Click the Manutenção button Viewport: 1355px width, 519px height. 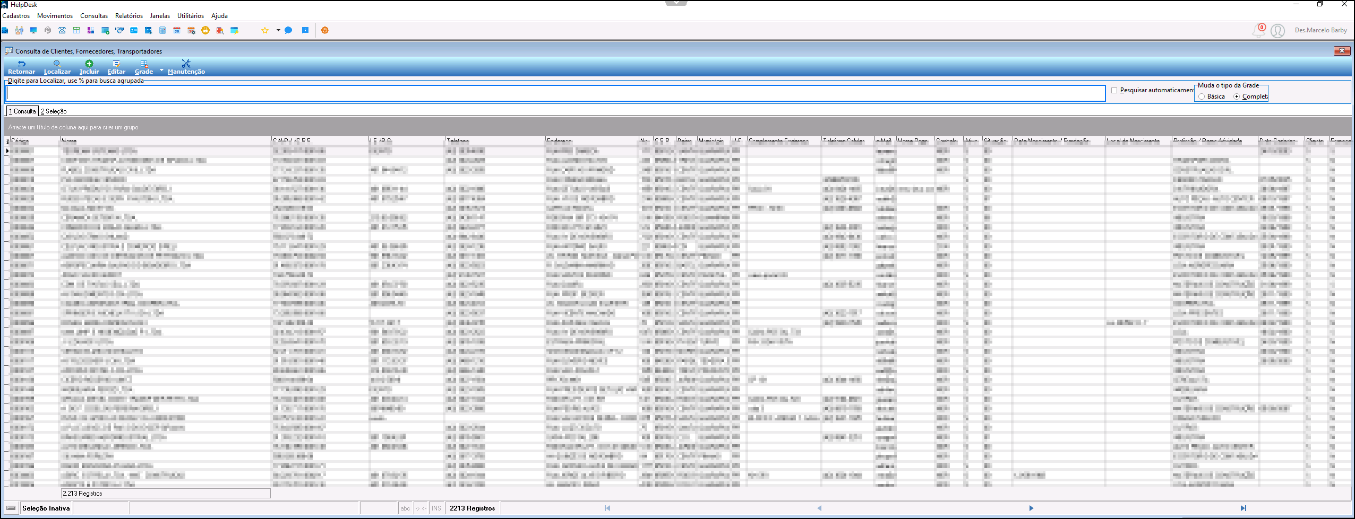click(x=186, y=67)
